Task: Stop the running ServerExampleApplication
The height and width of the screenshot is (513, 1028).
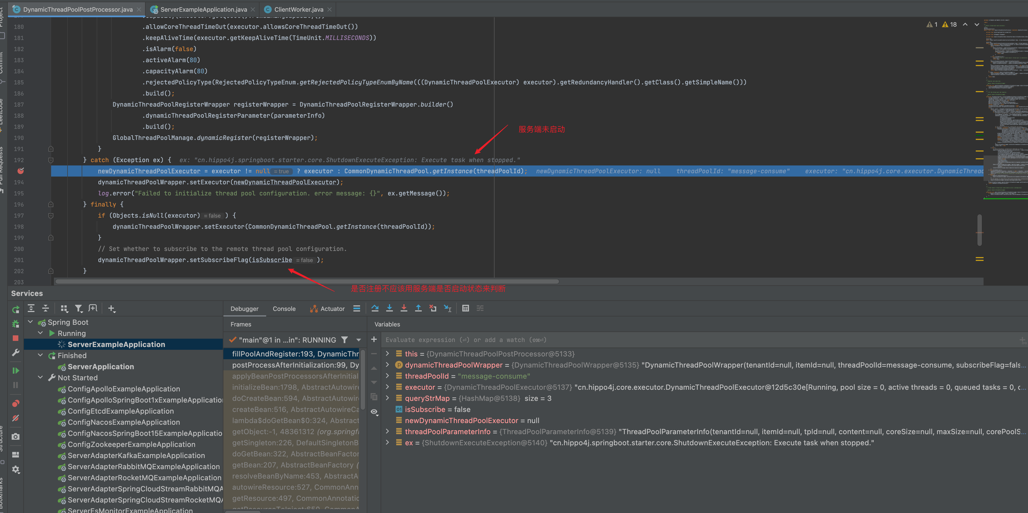Action: pos(16,338)
